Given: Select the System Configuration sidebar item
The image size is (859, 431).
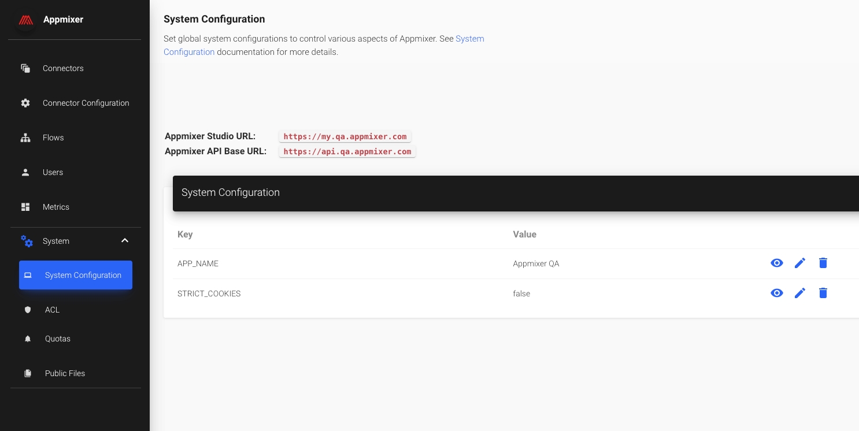Looking at the screenshot, I should click(76, 275).
